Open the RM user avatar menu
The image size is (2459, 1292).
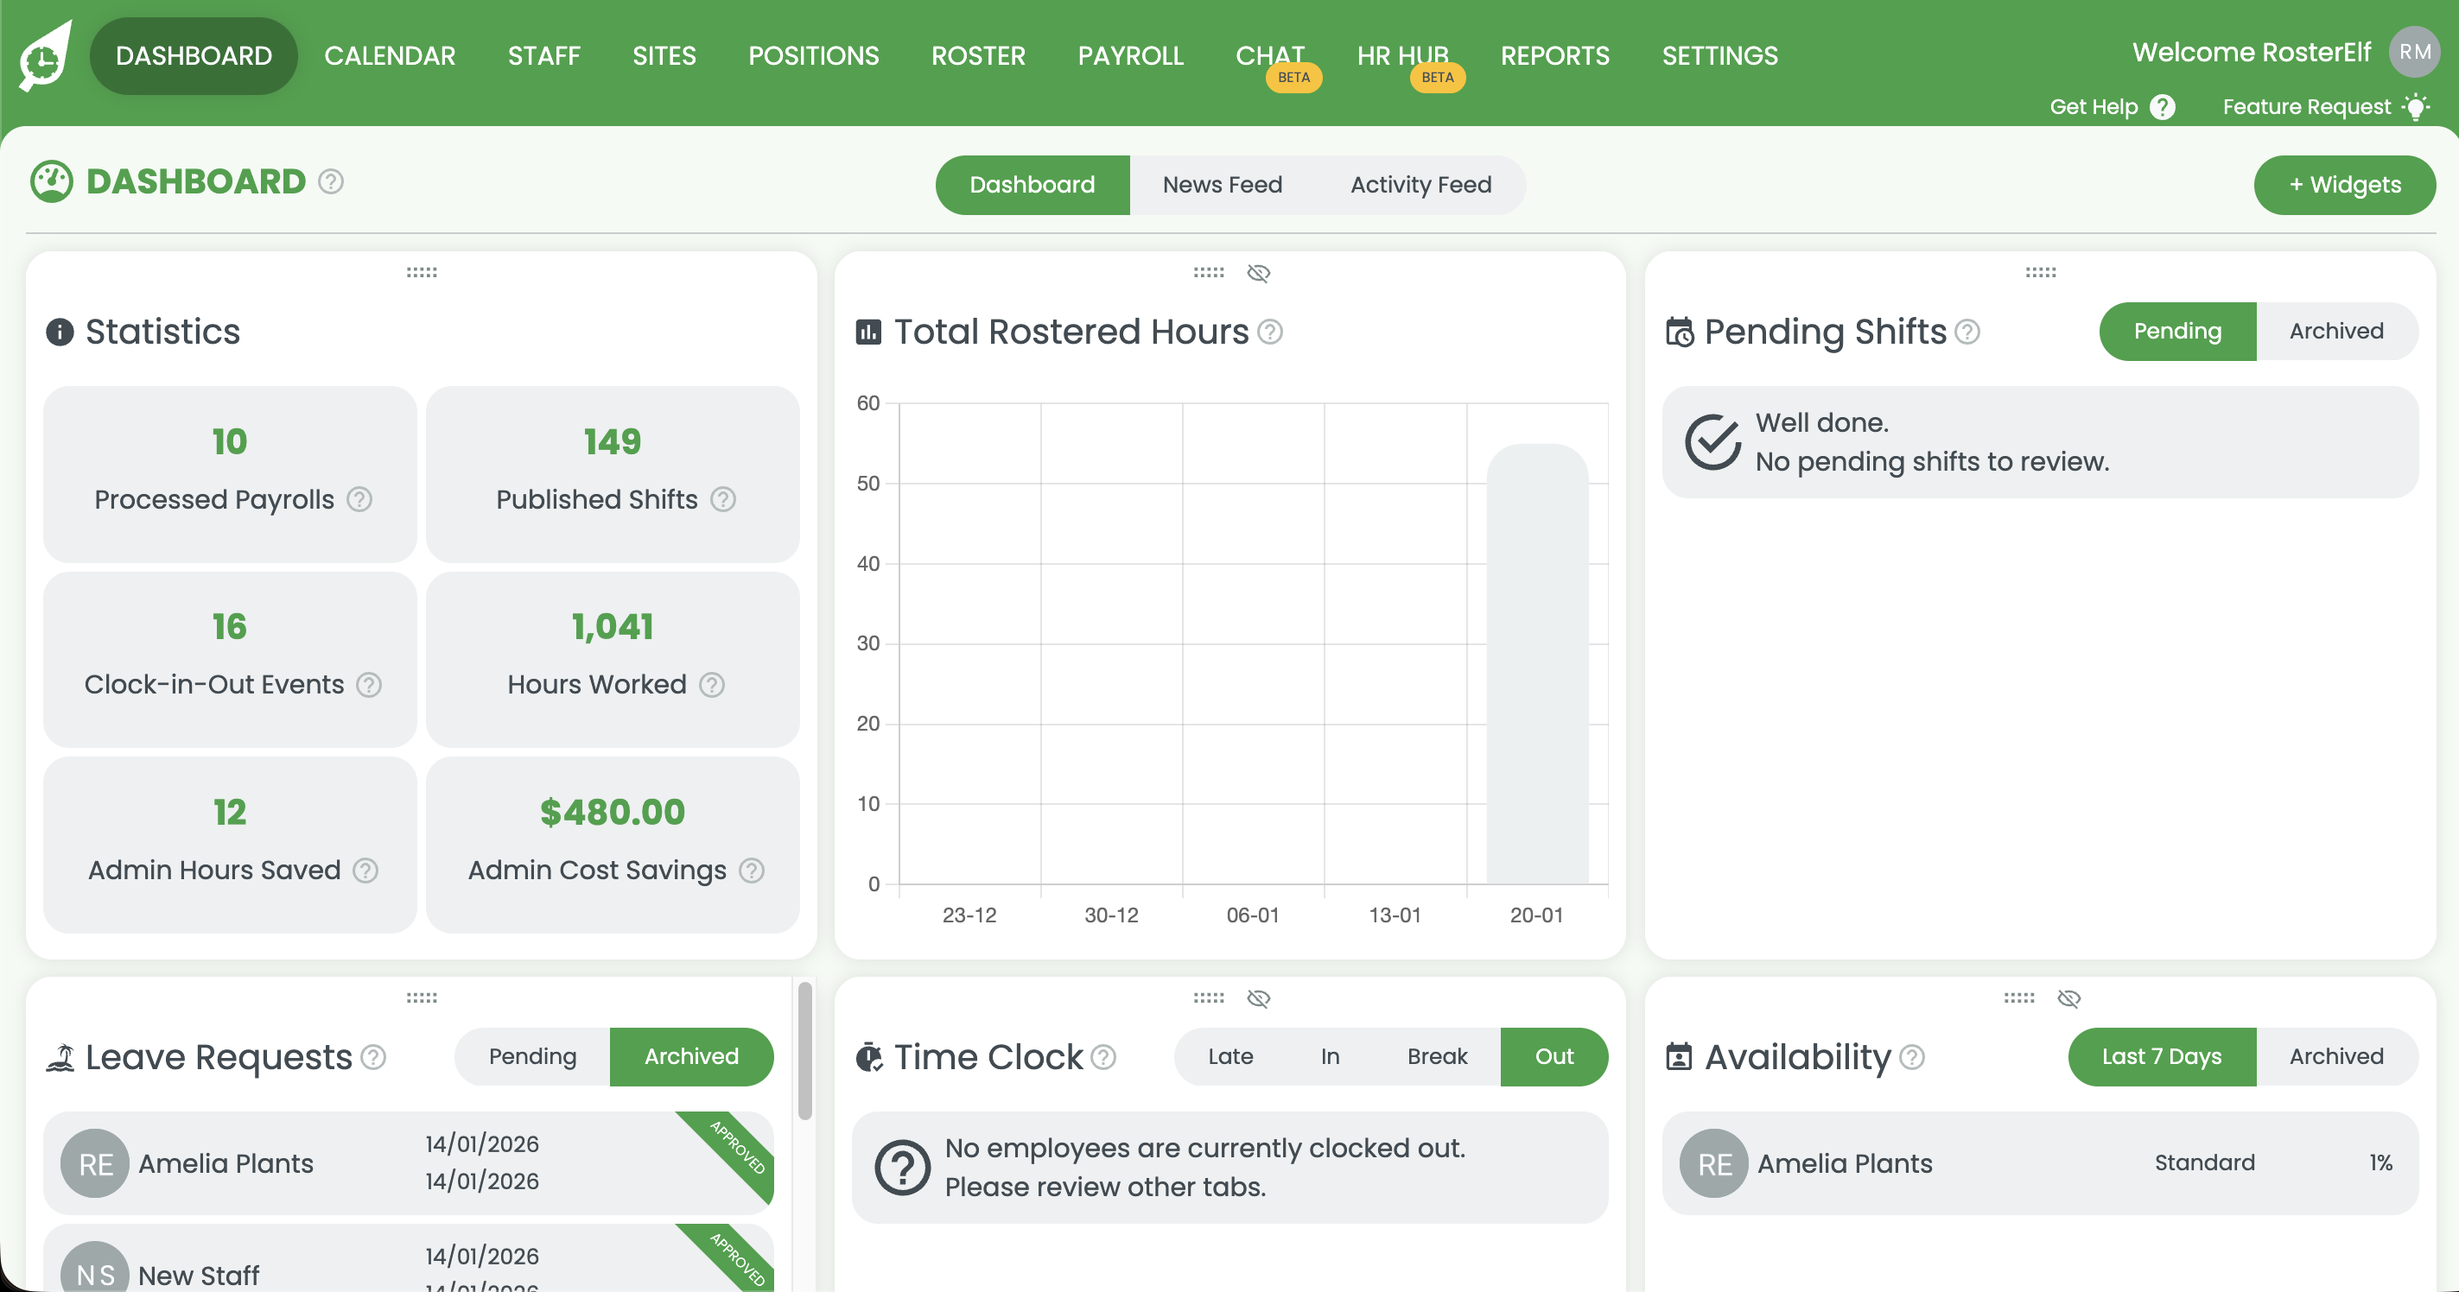[x=2414, y=53]
